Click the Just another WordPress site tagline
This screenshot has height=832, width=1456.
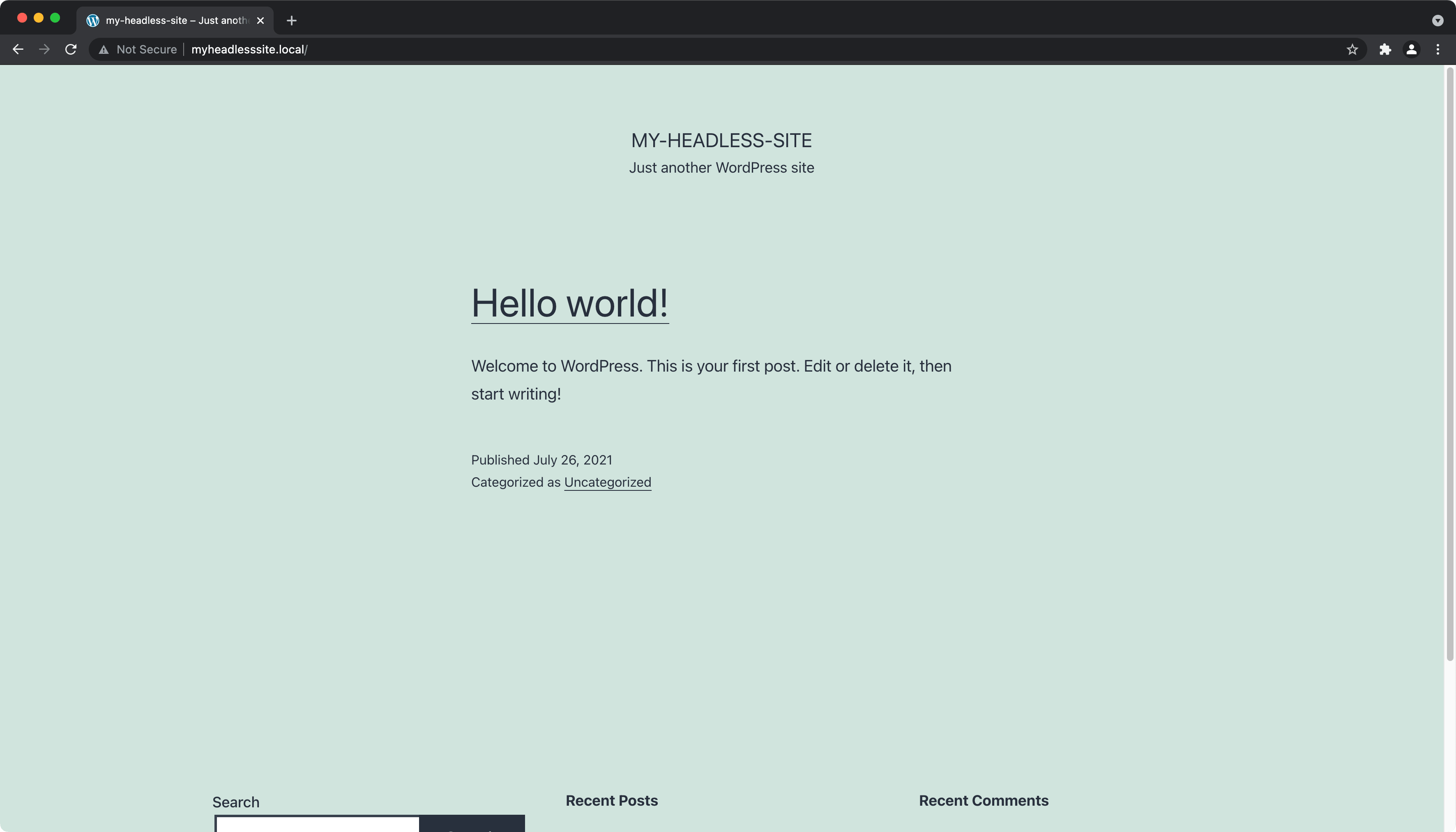click(721, 168)
